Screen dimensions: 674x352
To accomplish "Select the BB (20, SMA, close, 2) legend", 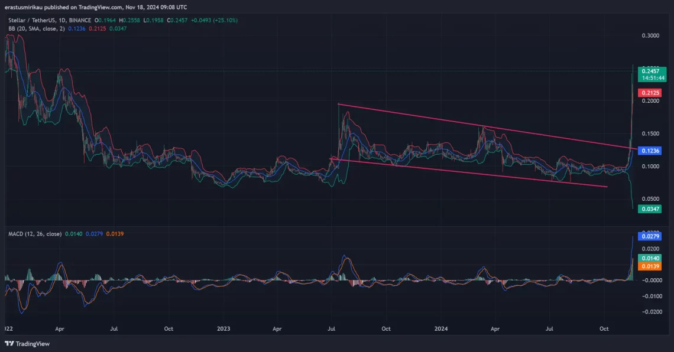I will coord(35,28).
